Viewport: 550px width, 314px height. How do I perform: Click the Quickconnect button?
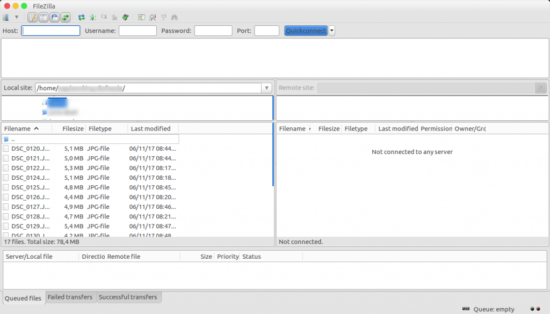tap(306, 31)
